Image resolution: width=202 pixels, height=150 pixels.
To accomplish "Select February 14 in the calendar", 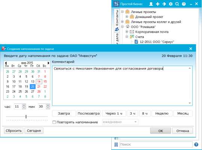I will (x=39, y=81).
